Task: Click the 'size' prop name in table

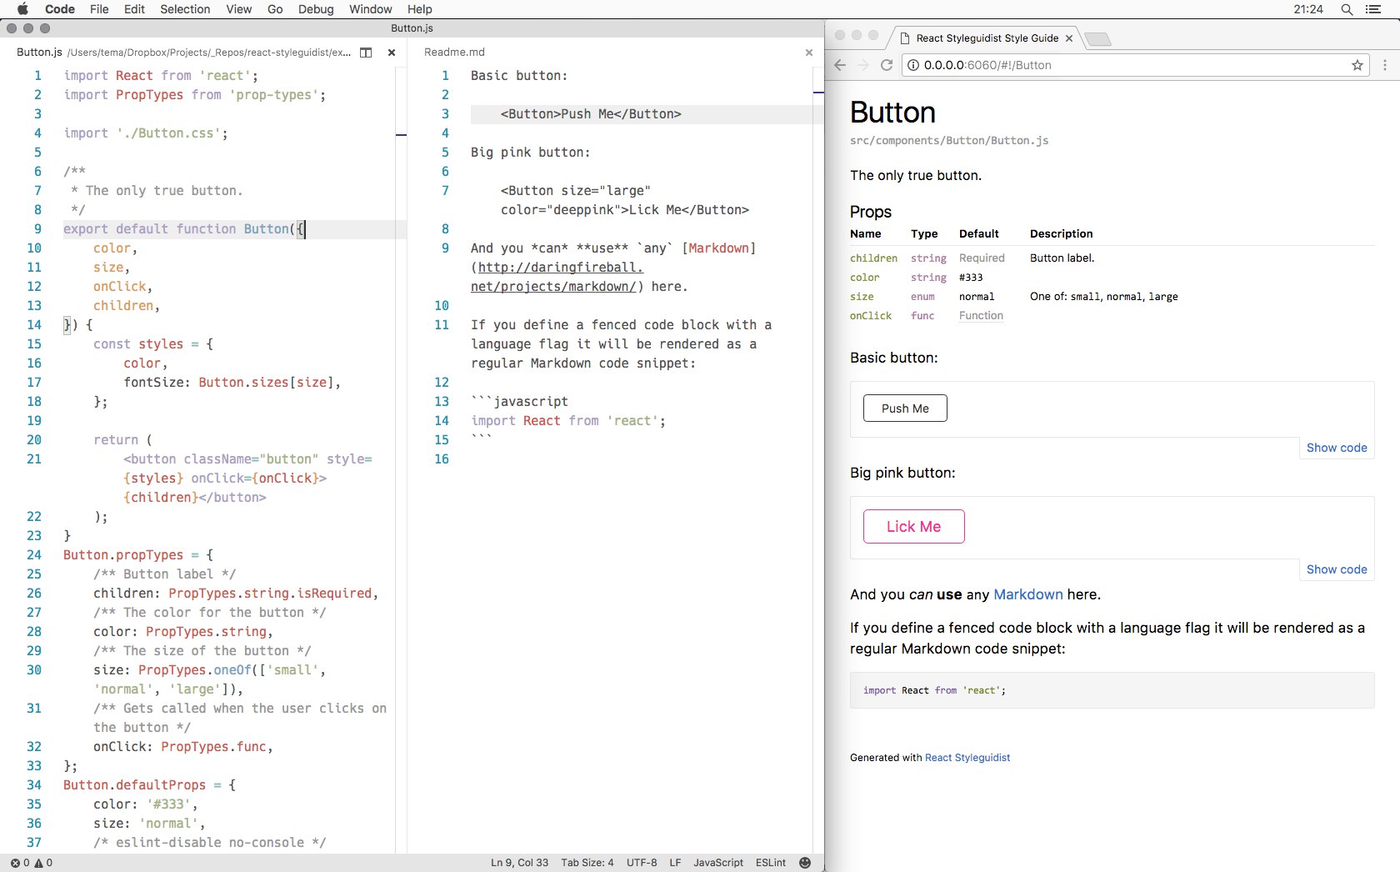Action: pos(862,297)
